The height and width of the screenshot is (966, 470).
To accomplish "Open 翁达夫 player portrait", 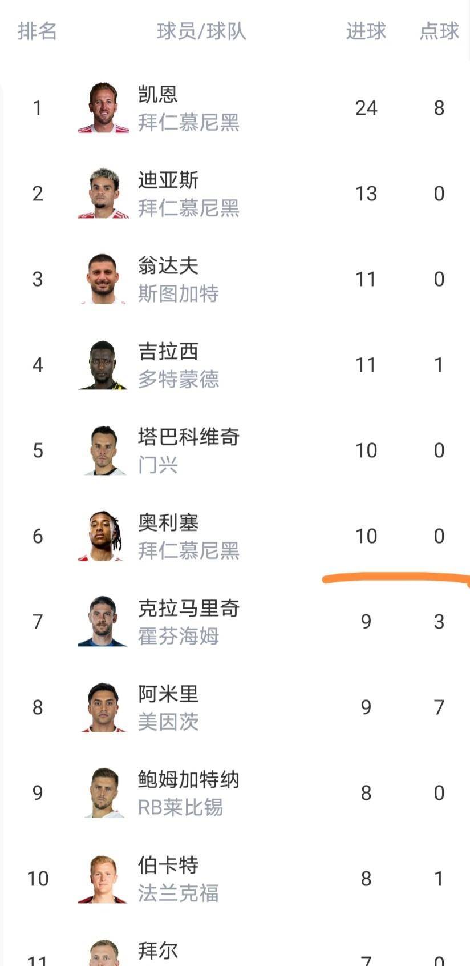I will click(103, 279).
